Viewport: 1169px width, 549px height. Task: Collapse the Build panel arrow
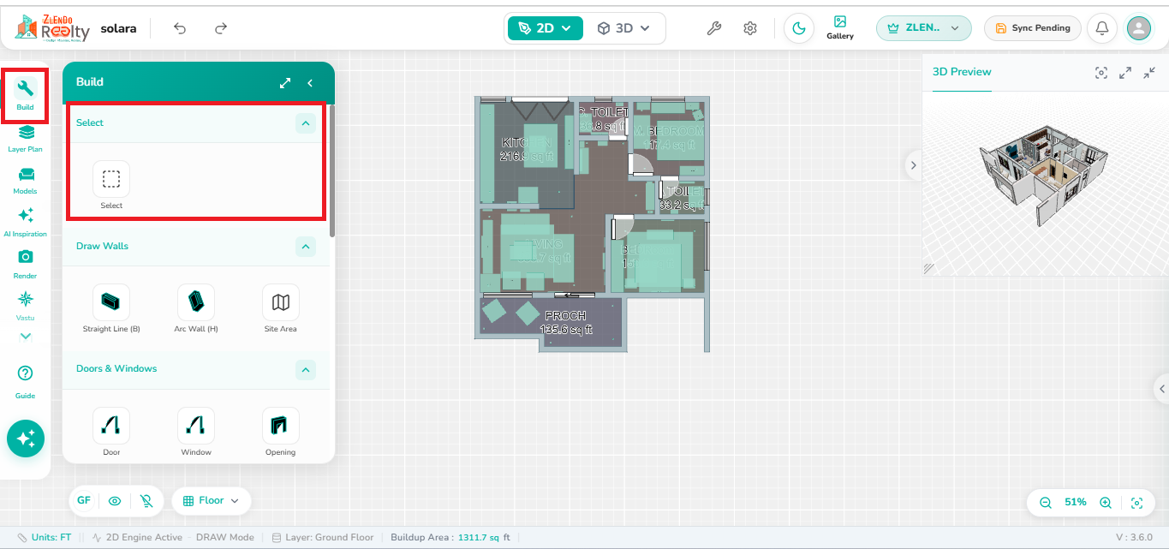pyautogui.click(x=310, y=82)
